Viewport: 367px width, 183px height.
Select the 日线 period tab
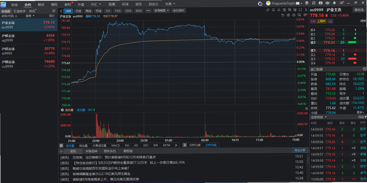pyautogui.click(x=78, y=11)
